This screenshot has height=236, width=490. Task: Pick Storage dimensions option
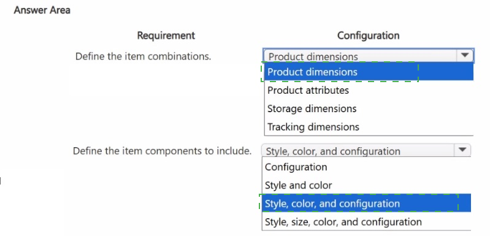click(x=369, y=108)
